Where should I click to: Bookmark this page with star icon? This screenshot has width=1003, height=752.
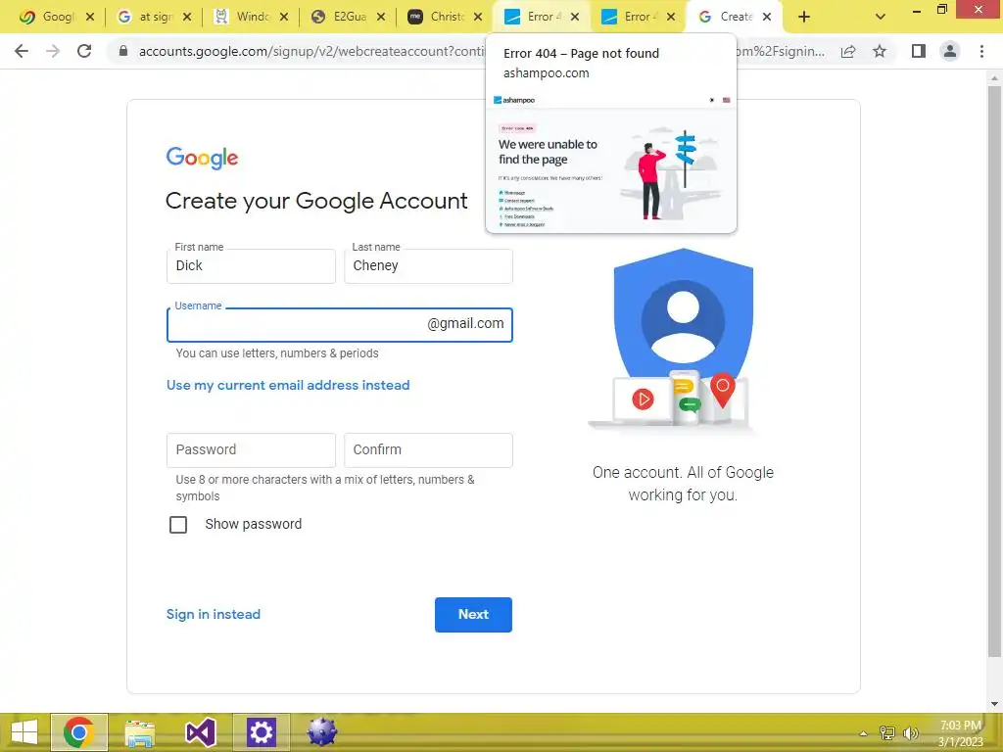[x=880, y=51]
